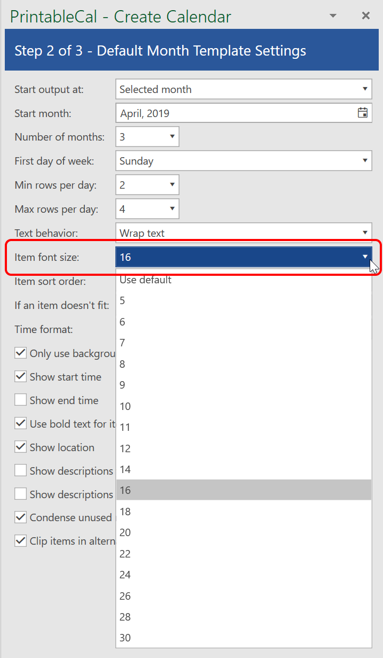Enable the Show end time checkbox
The width and height of the screenshot is (383, 658).
coord(21,400)
